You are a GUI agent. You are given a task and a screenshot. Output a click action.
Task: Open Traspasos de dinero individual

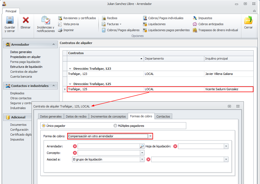pos(215,30)
